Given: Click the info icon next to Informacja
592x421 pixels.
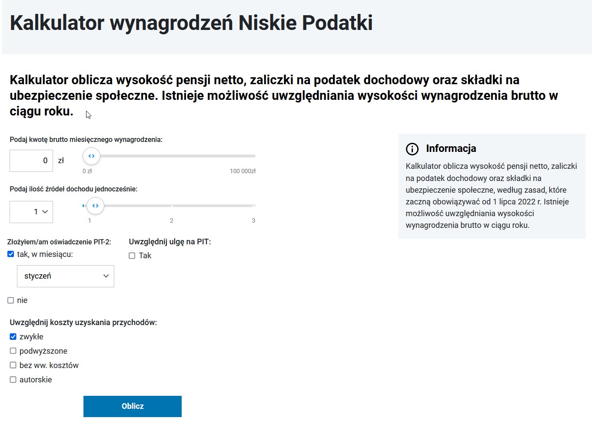Looking at the screenshot, I should pos(412,149).
